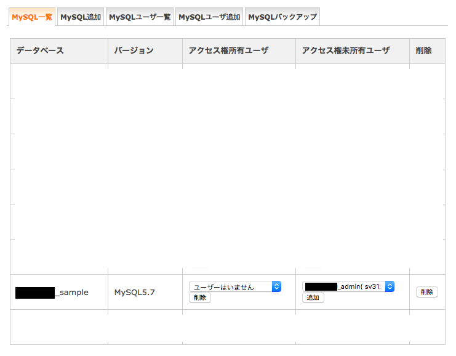This screenshot has width=456, height=356.
Task: Select the MySQLユーザ追加 tab
Action: click(x=209, y=17)
